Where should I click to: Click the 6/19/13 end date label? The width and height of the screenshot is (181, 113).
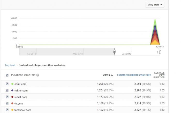(x=160, y=47)
